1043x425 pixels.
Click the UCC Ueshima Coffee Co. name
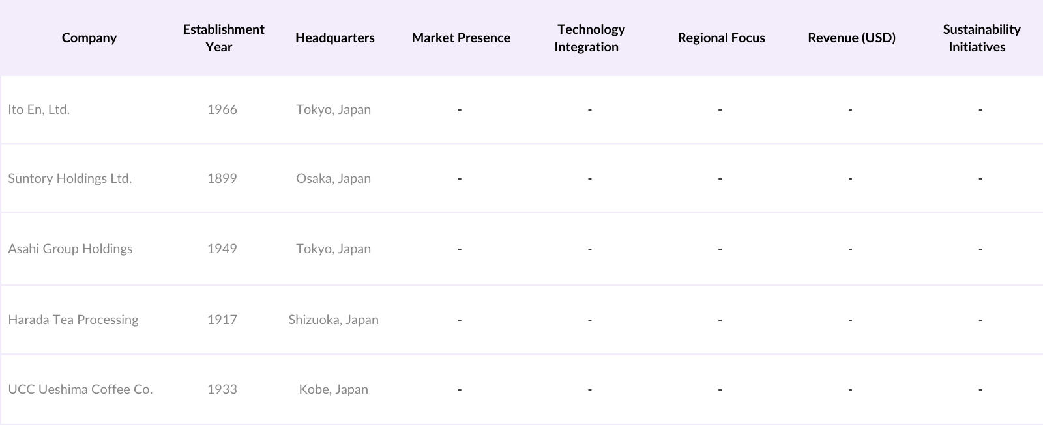[80, 389]
